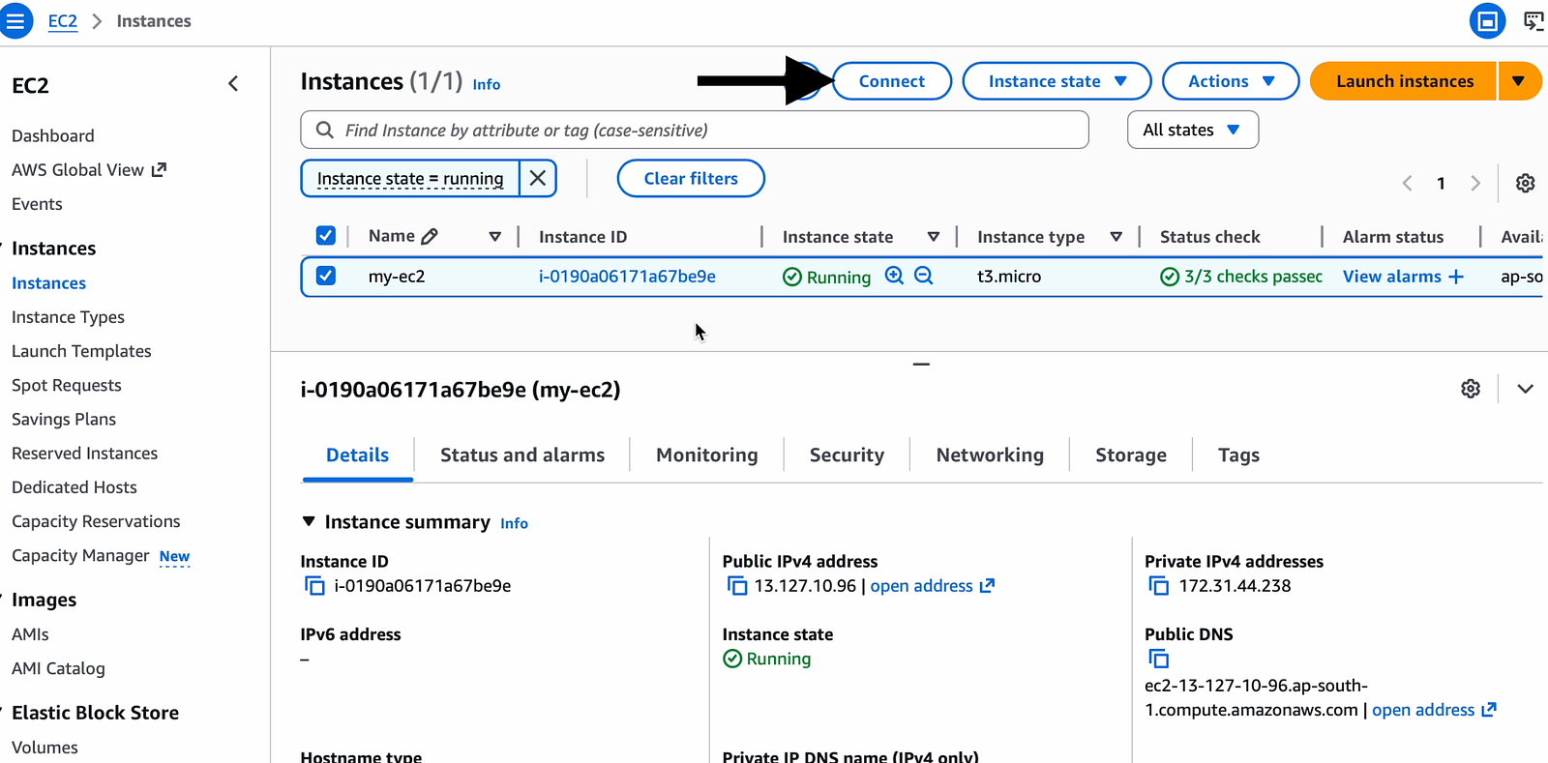Go to the next page of instances
Image resolution: width=1548 pixels, height=763 pixels.
coord(1475,183)
